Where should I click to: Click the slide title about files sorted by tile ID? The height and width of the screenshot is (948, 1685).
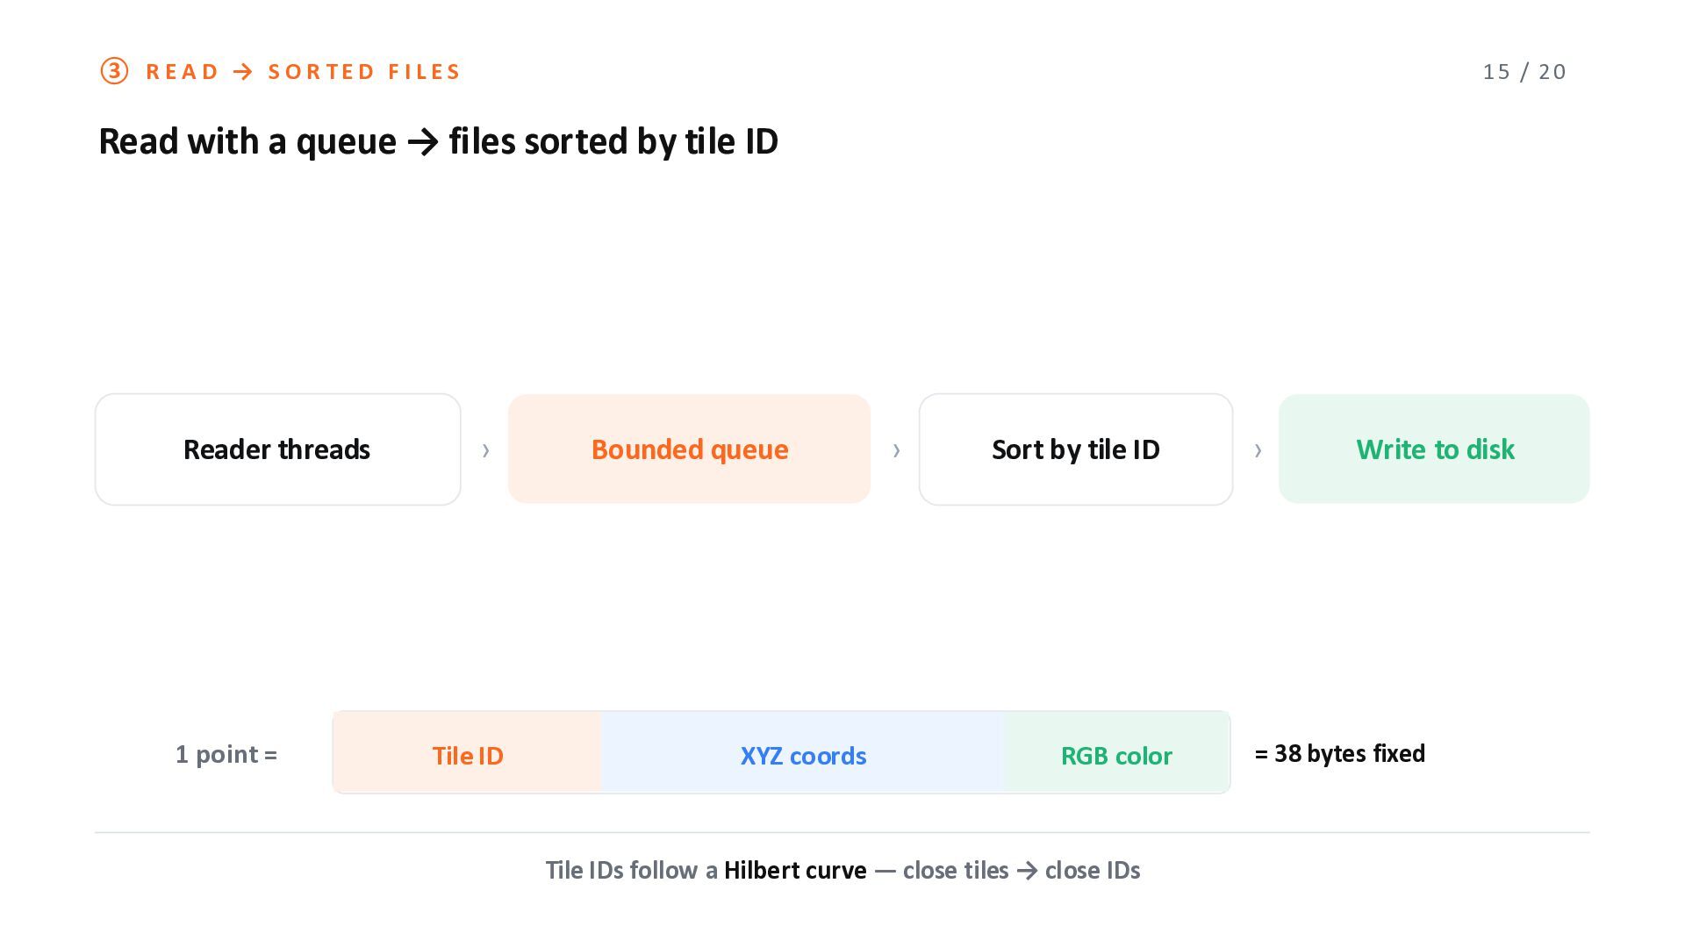(438, 142)
